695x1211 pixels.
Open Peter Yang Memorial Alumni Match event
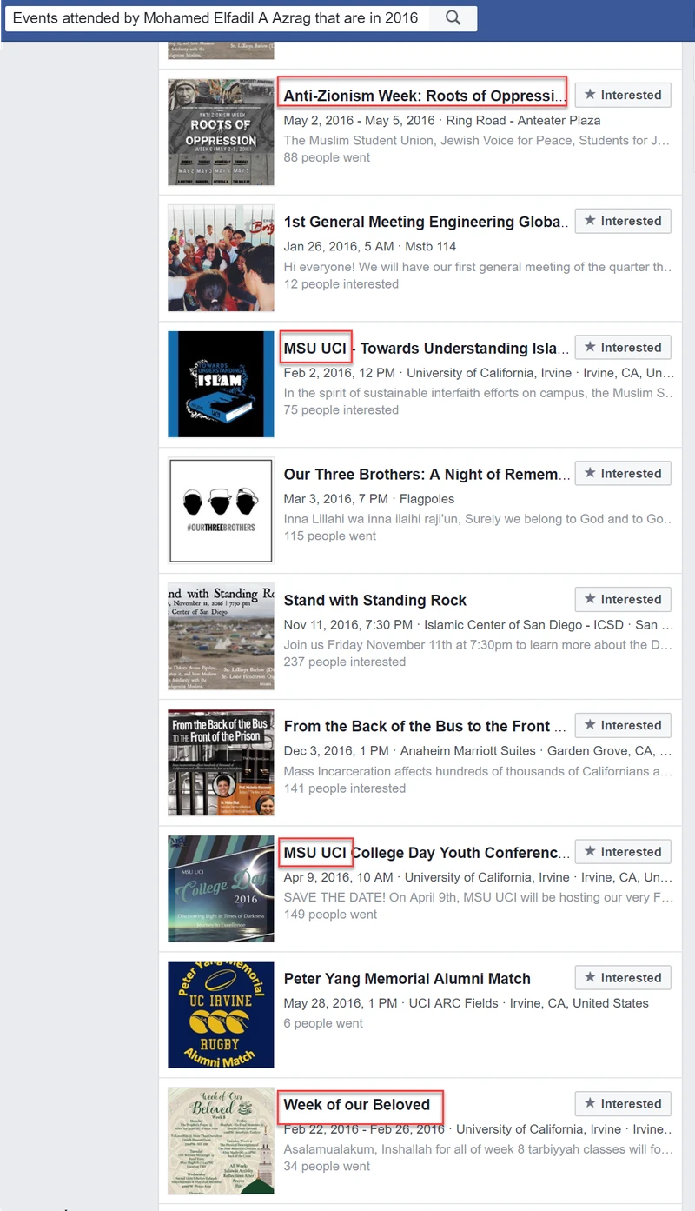point(407,979)
